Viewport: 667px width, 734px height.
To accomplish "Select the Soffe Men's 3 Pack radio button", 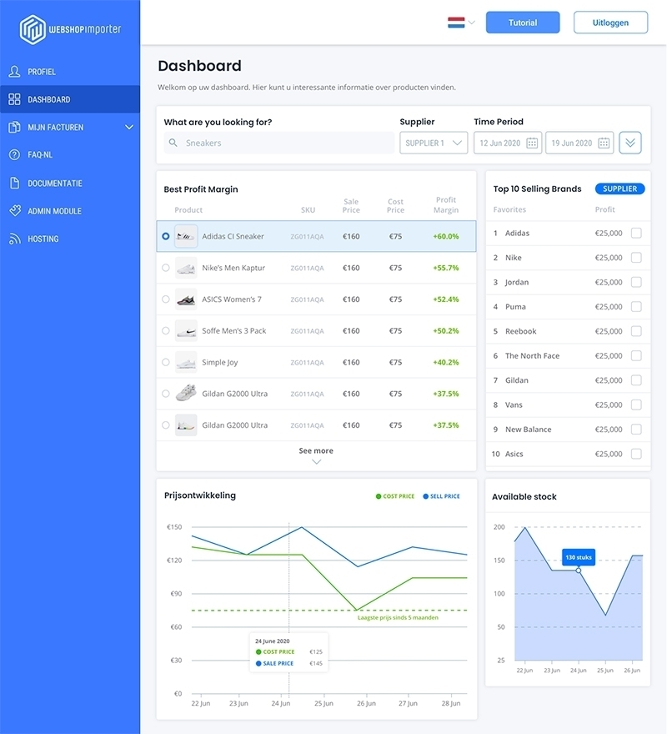I will [x=166, y=330].
